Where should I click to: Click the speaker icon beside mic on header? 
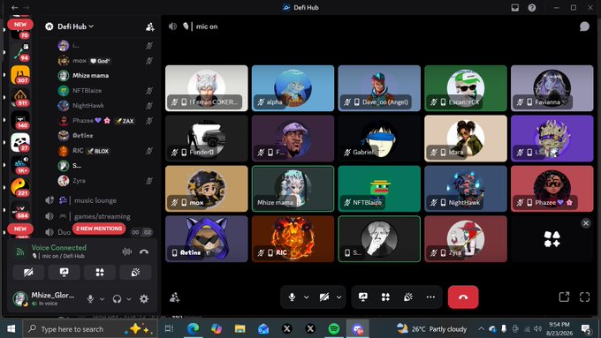(173, 26)
